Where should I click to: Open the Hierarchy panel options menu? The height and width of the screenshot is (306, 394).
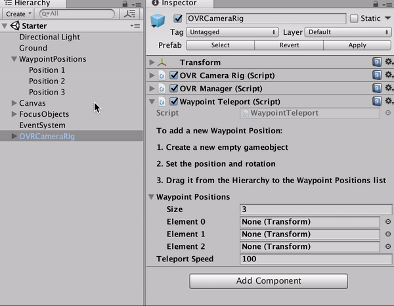(137, 5)
